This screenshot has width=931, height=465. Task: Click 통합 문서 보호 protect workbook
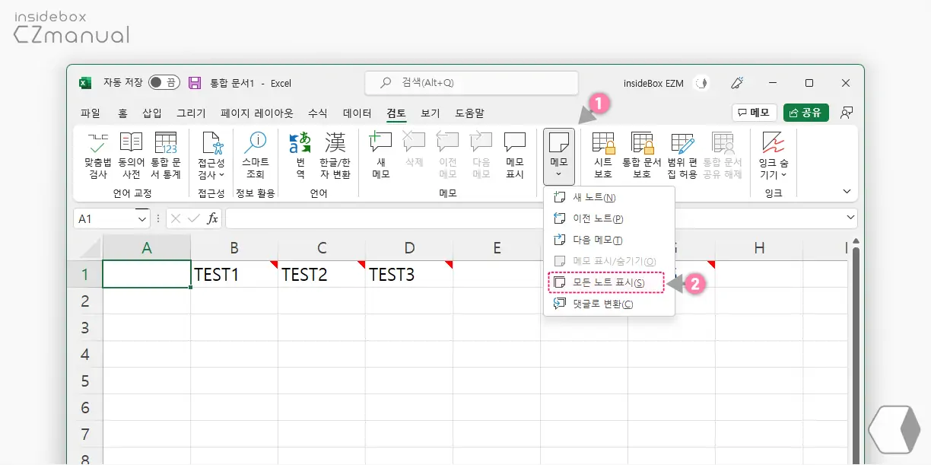click(x=642, y=155)
